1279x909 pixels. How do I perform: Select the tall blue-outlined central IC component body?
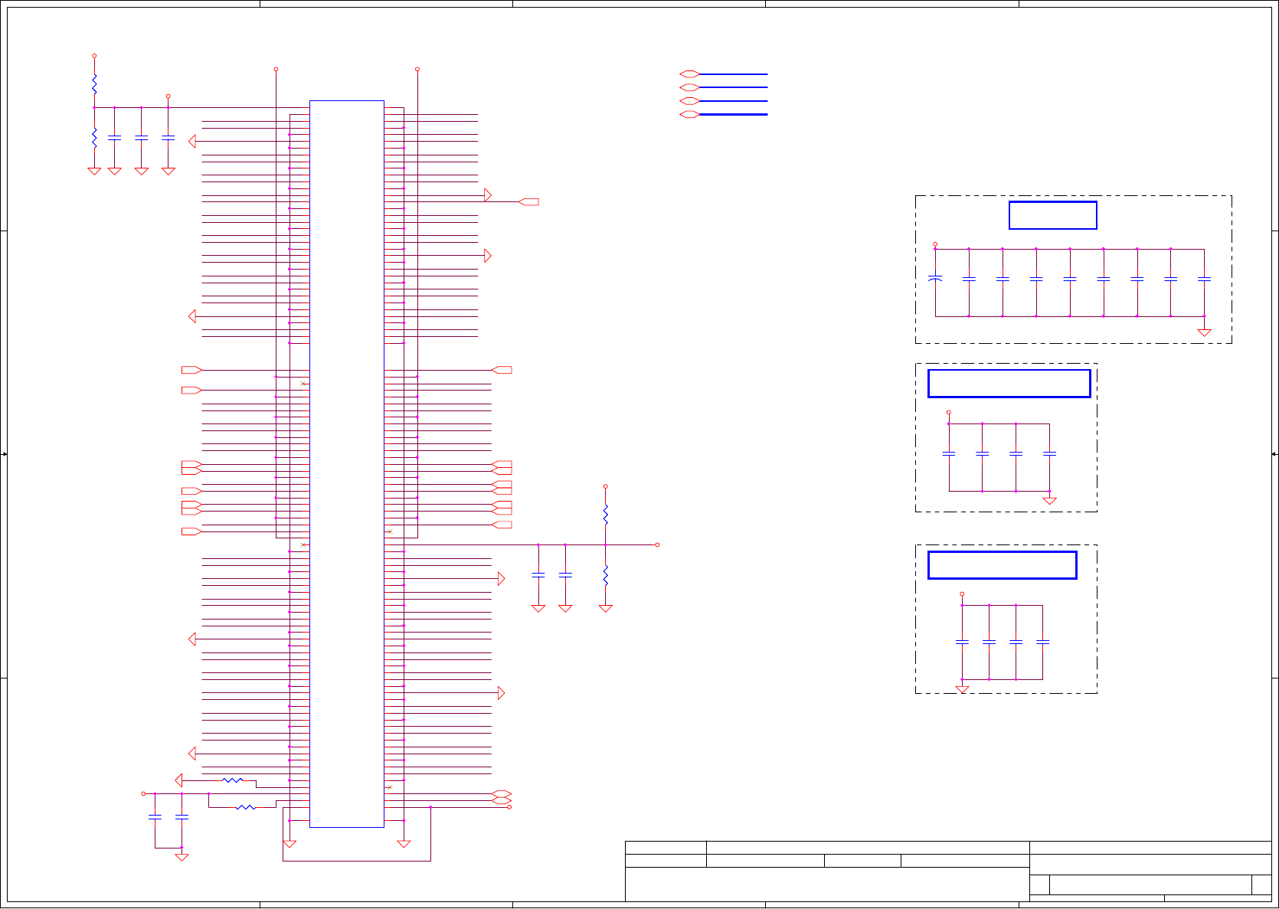coord(346,464)
